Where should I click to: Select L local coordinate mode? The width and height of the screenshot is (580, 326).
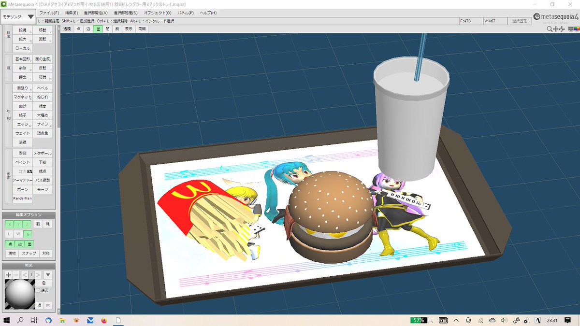point(10,234)
